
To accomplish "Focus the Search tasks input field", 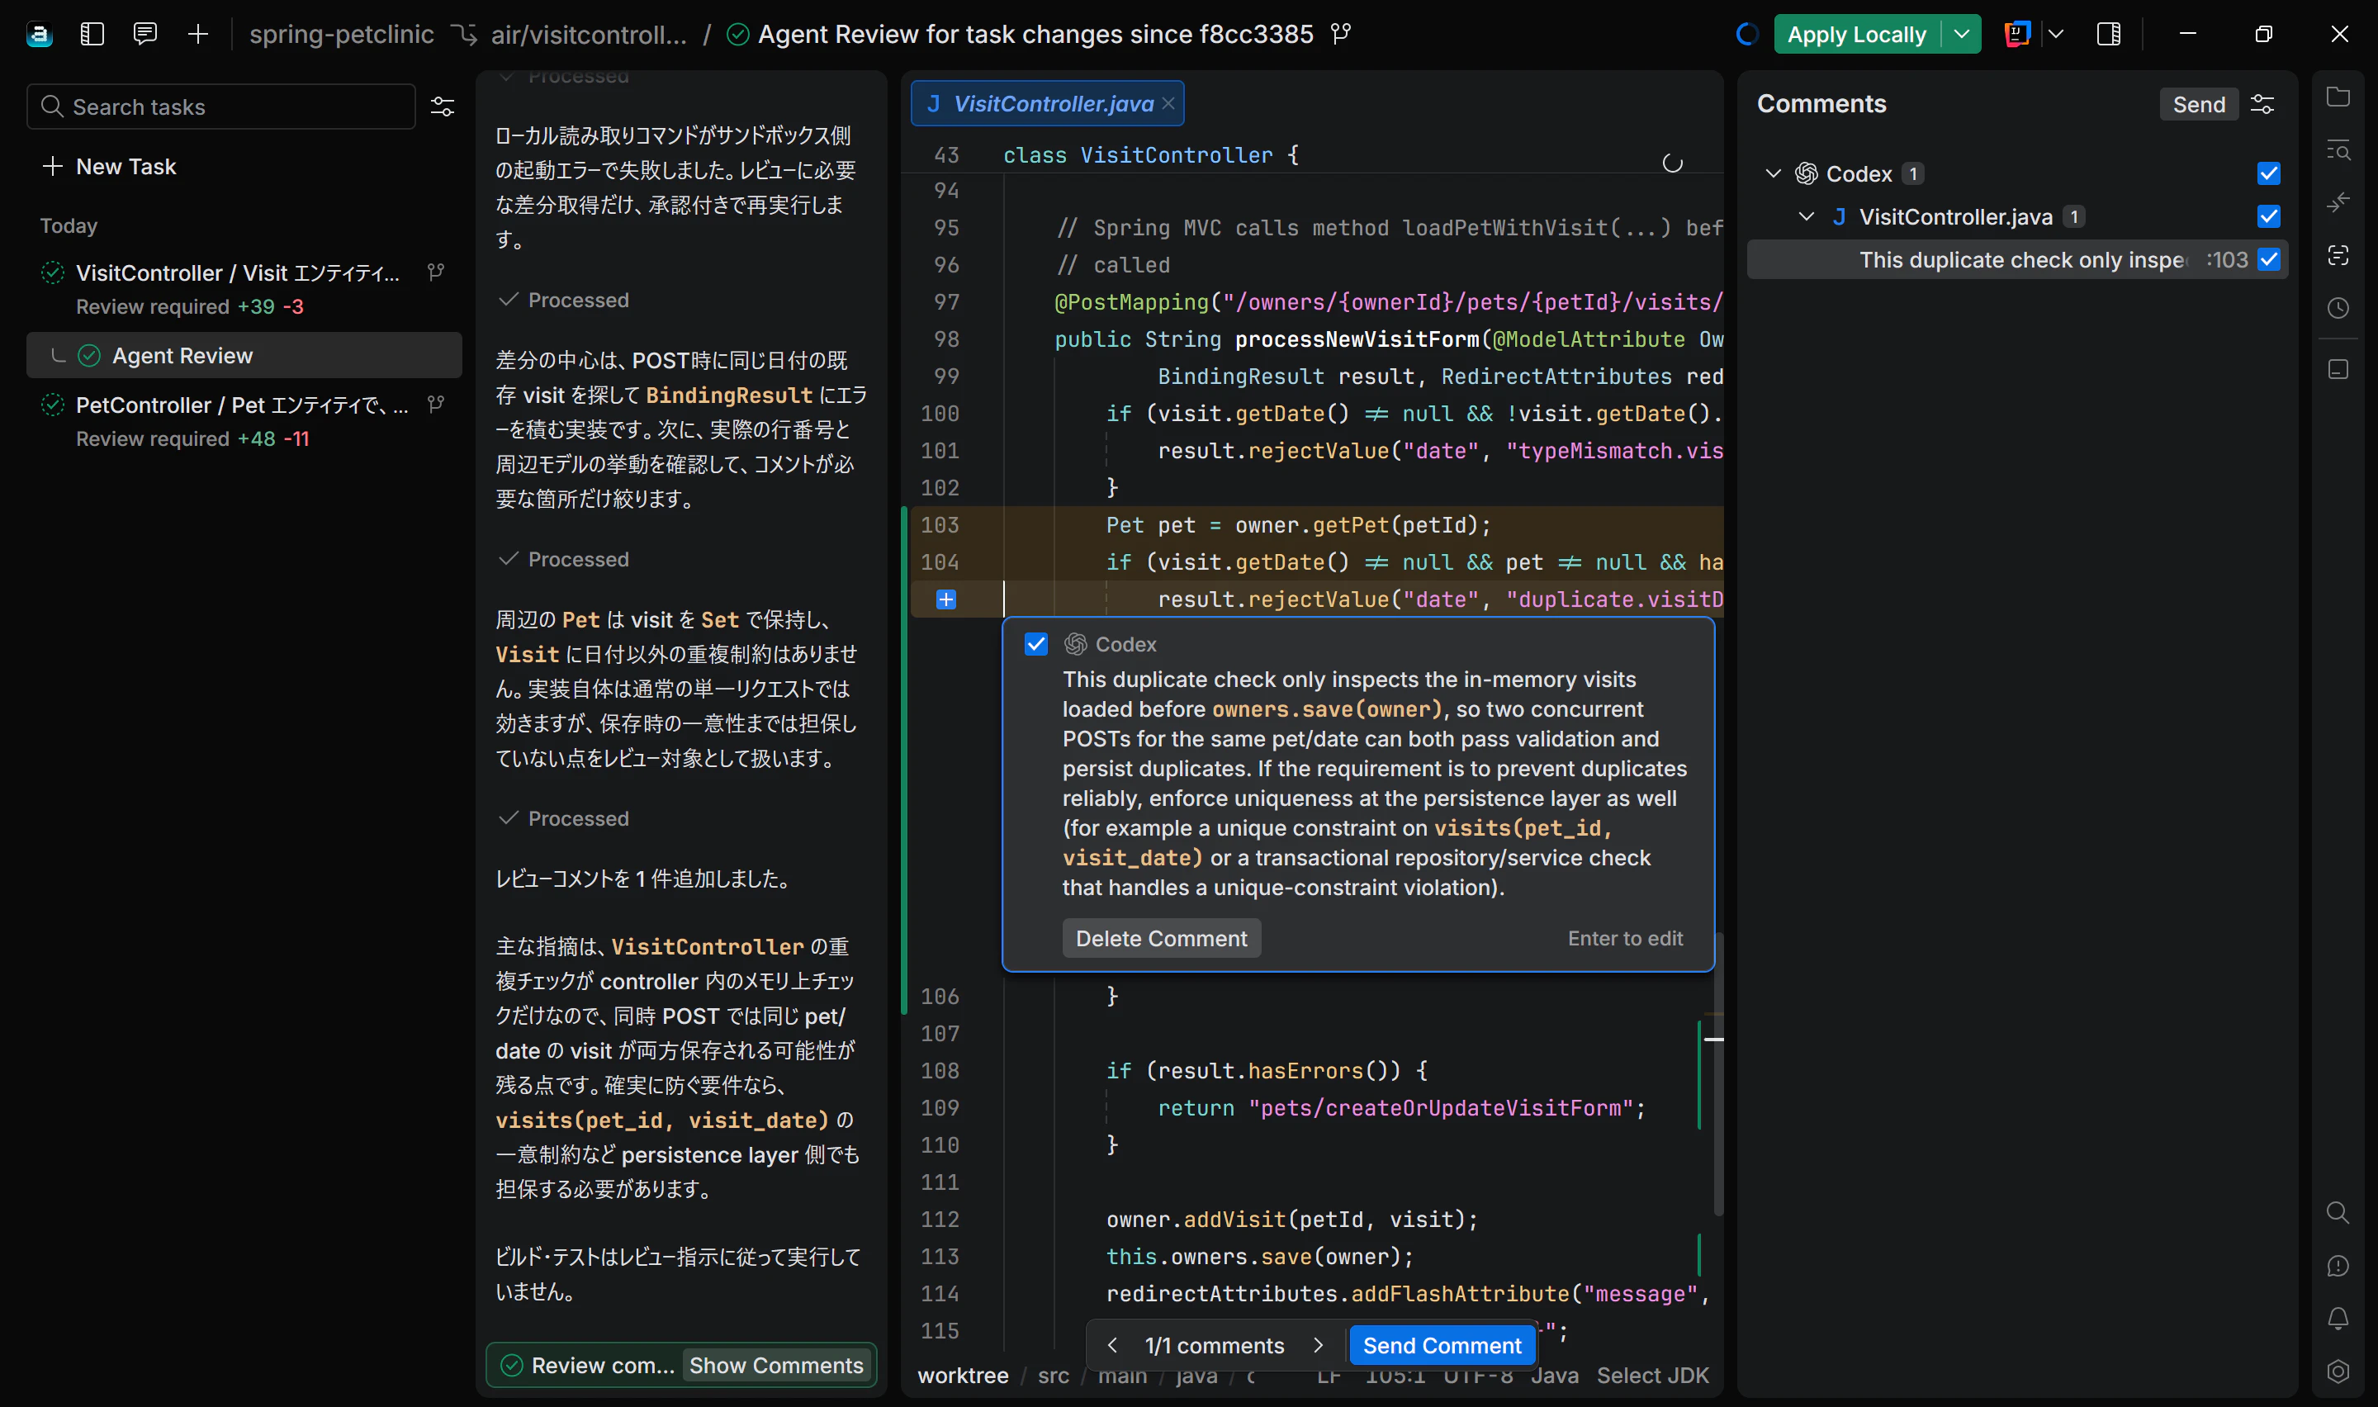I will (x=220, y=107).
